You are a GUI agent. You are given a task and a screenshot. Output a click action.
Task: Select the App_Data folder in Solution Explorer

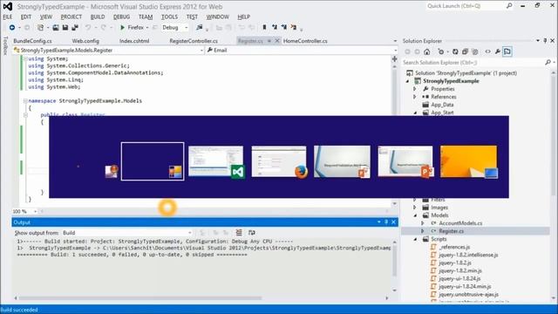point(442,105)
